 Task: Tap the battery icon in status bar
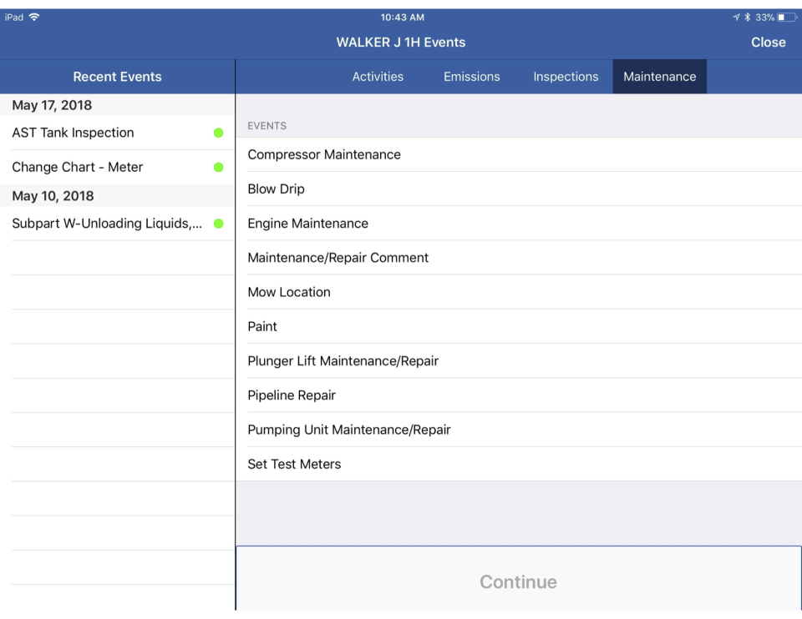tap(786, 18)
